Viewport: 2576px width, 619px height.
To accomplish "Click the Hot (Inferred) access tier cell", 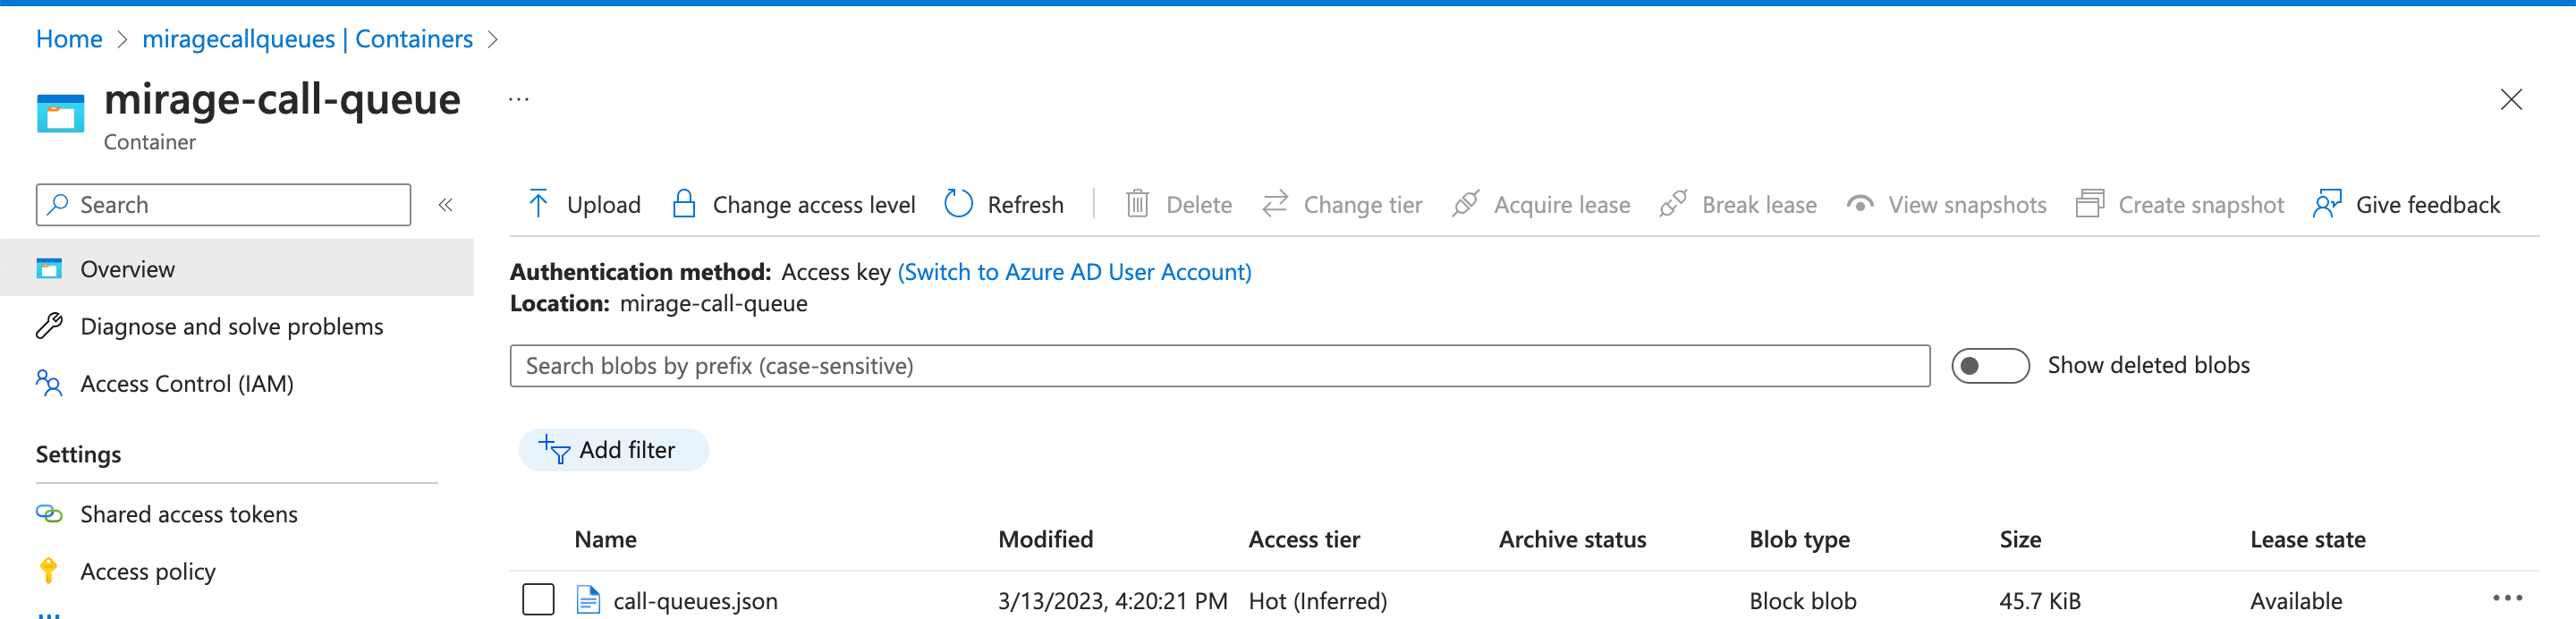I will tap(1318, 601).
